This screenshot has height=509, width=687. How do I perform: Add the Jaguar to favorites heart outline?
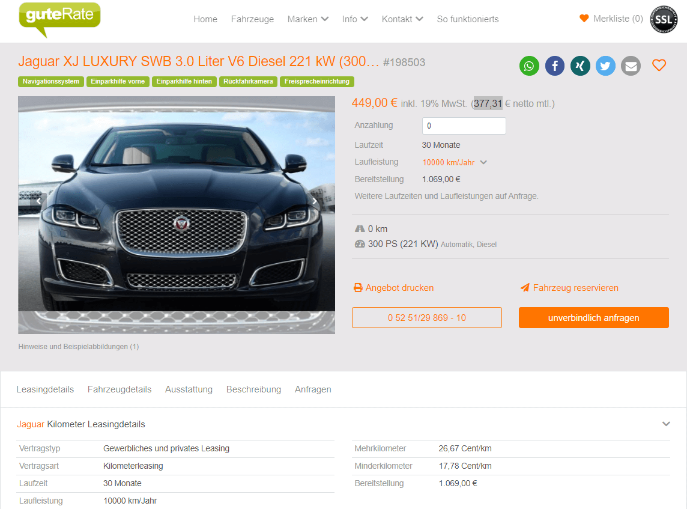[659, 66]
